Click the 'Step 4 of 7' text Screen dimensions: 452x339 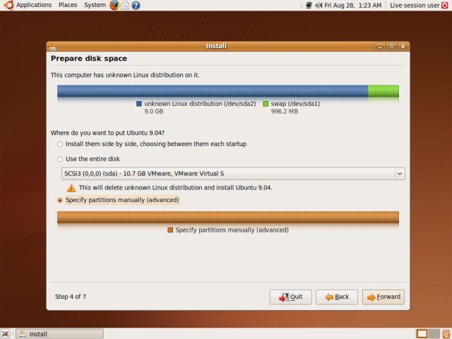tap(71, 297)
